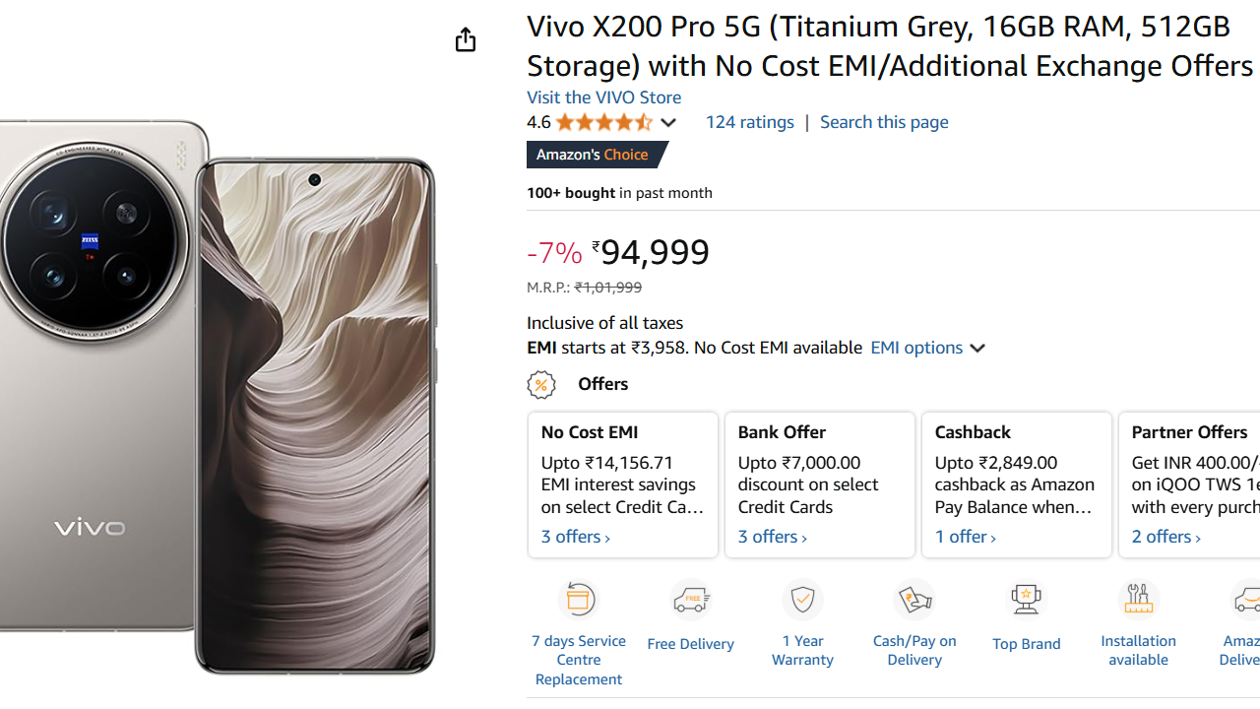Open the 124 ratings link
1260x709 pixels.
pos(749,122)
